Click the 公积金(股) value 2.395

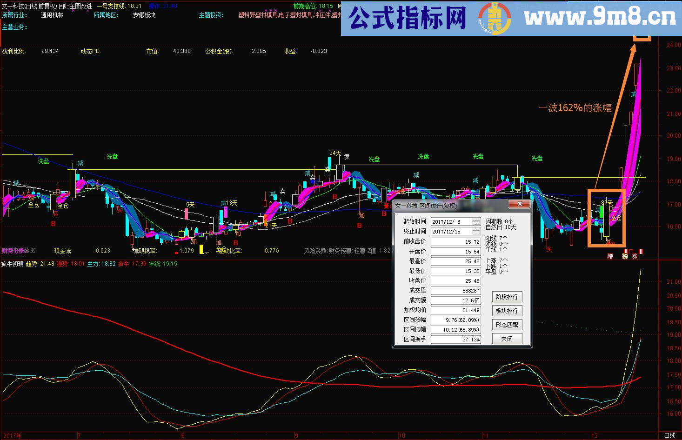(x=259, y=51)
